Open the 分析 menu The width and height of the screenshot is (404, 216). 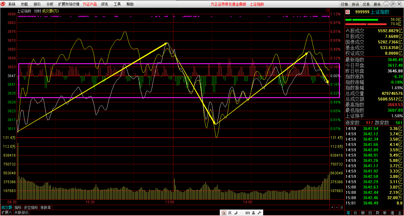pyautogui.click(x=50, y=4)
